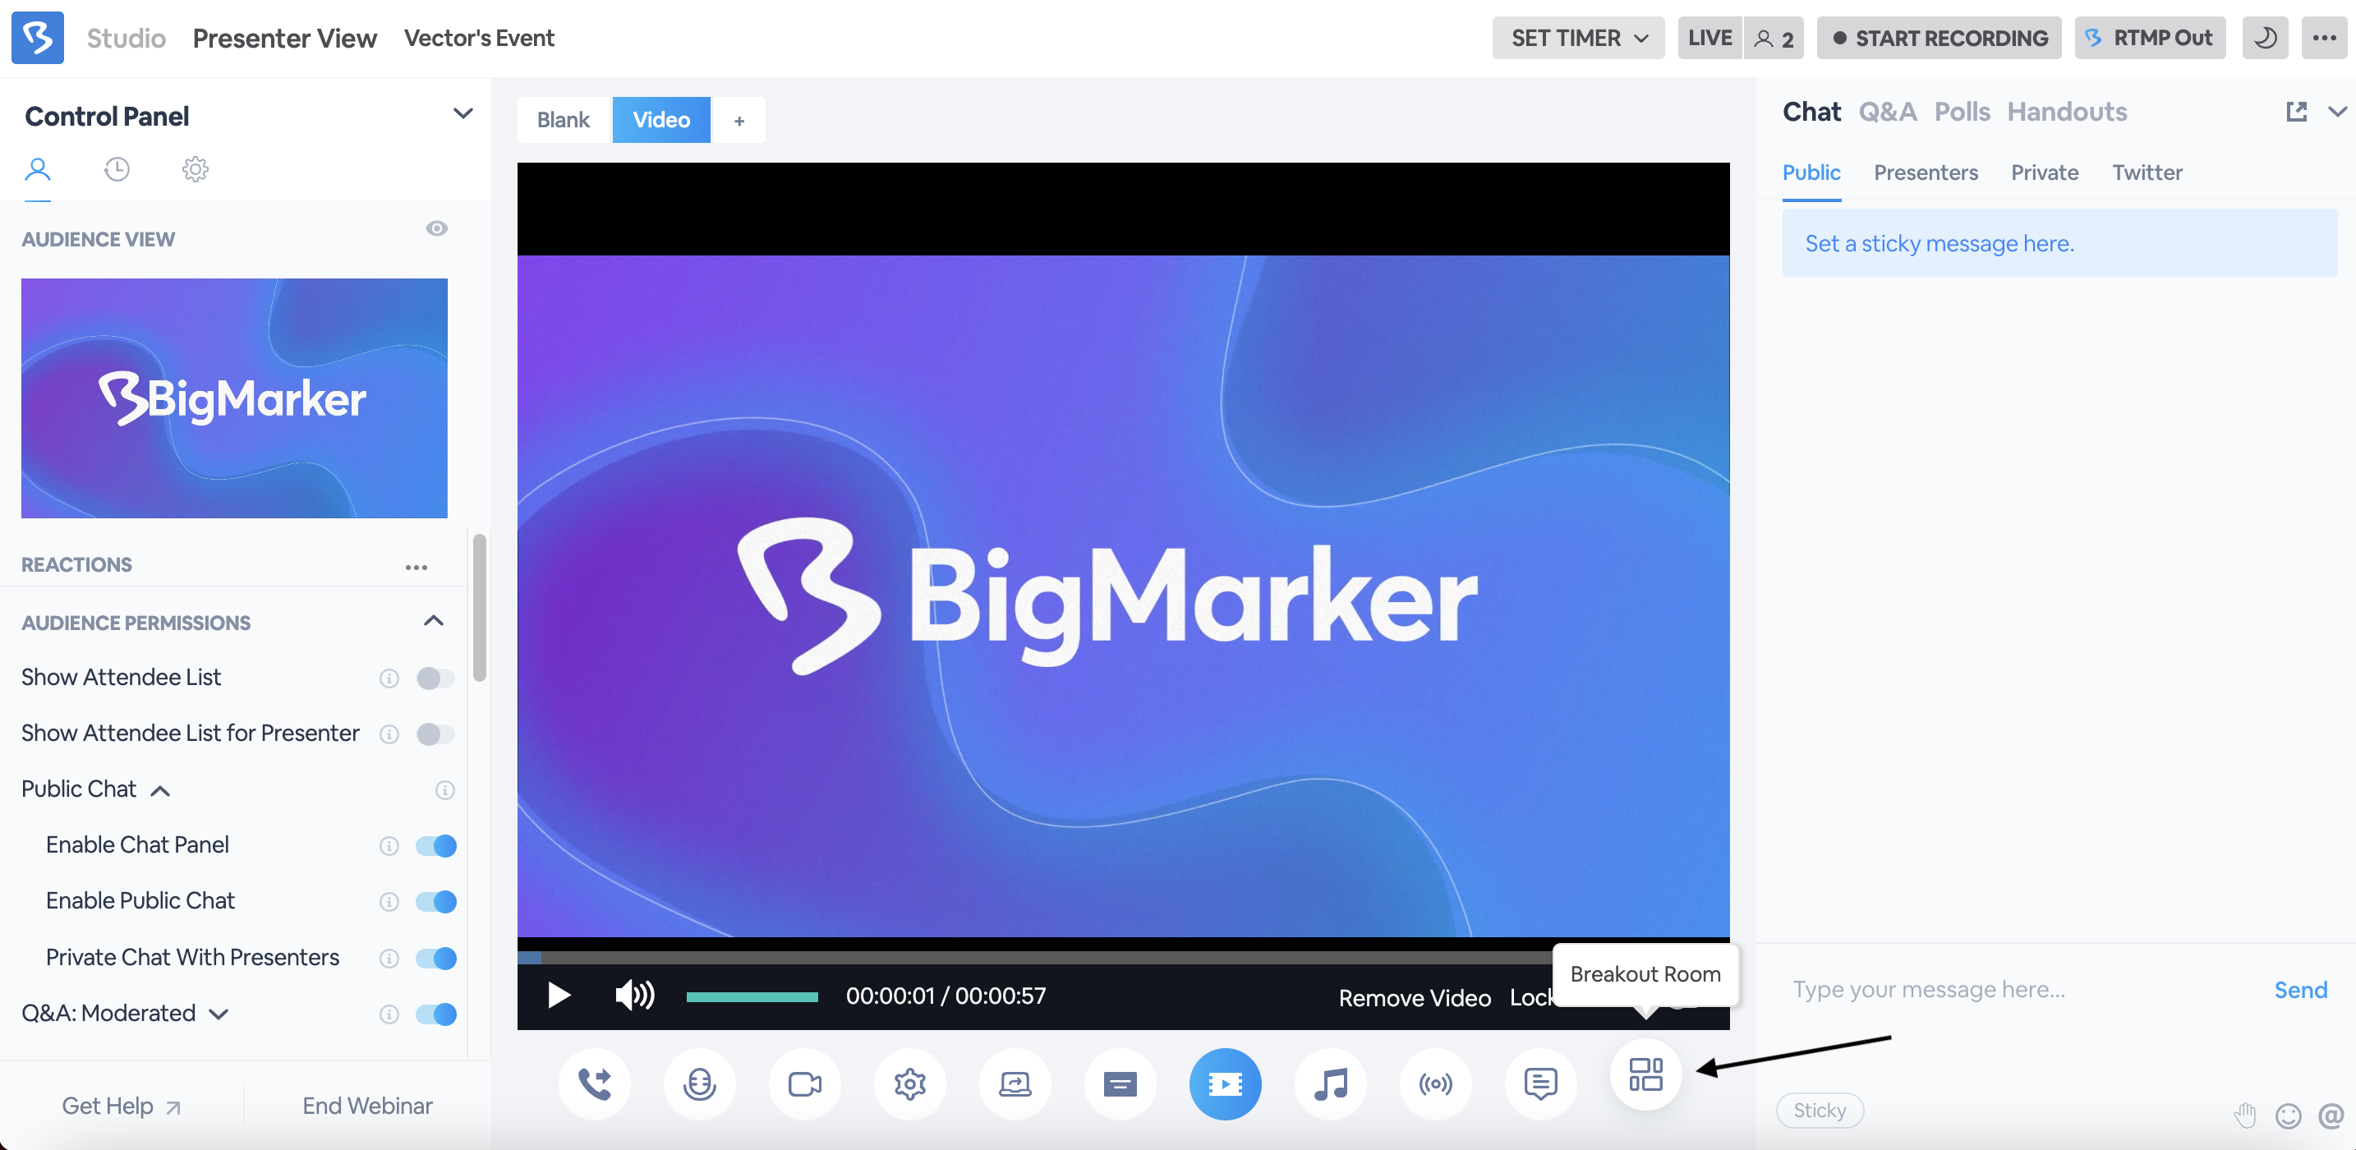Open the slides presentation icon

[x=1120, y=1084]
